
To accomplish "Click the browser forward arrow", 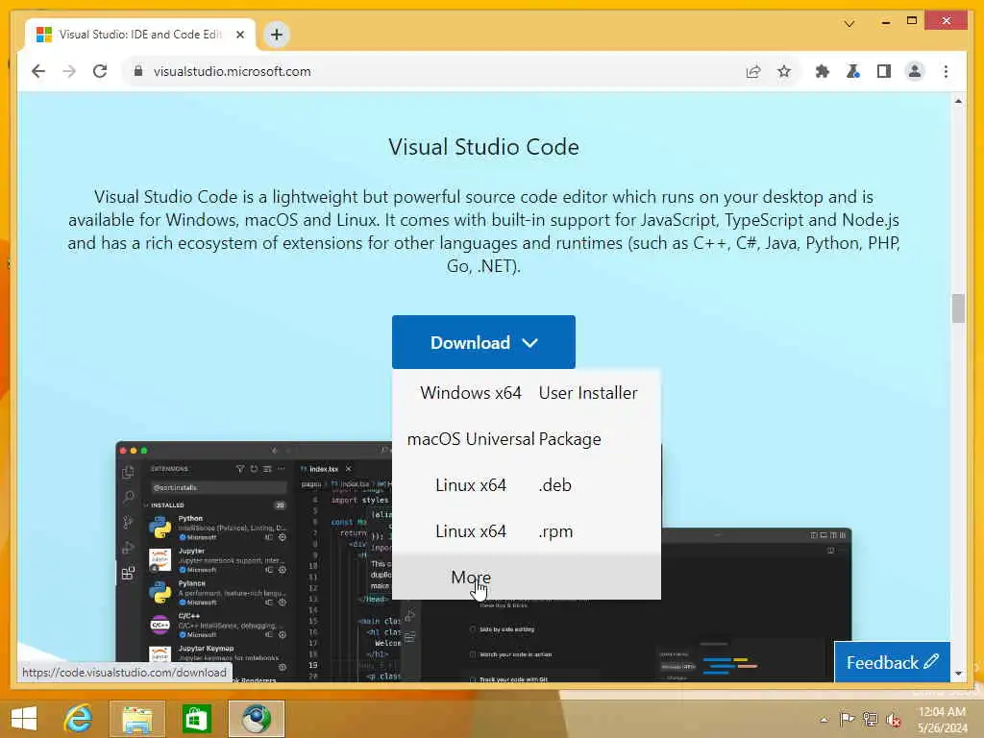I will pos(69,71).
